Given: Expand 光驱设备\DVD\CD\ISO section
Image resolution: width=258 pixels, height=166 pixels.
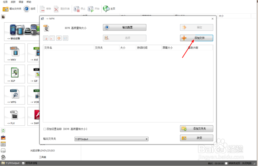Looking at the screenshot, I should coord(43,150).
